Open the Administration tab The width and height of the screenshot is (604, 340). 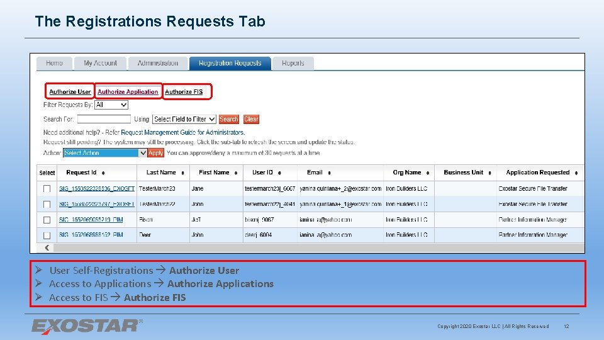pos(157,63)
